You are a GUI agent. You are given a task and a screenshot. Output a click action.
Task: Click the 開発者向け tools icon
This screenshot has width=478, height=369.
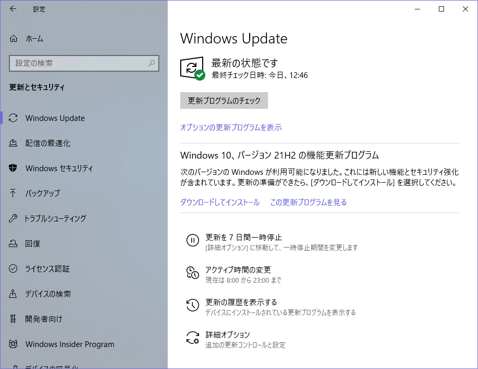(13, 319)
